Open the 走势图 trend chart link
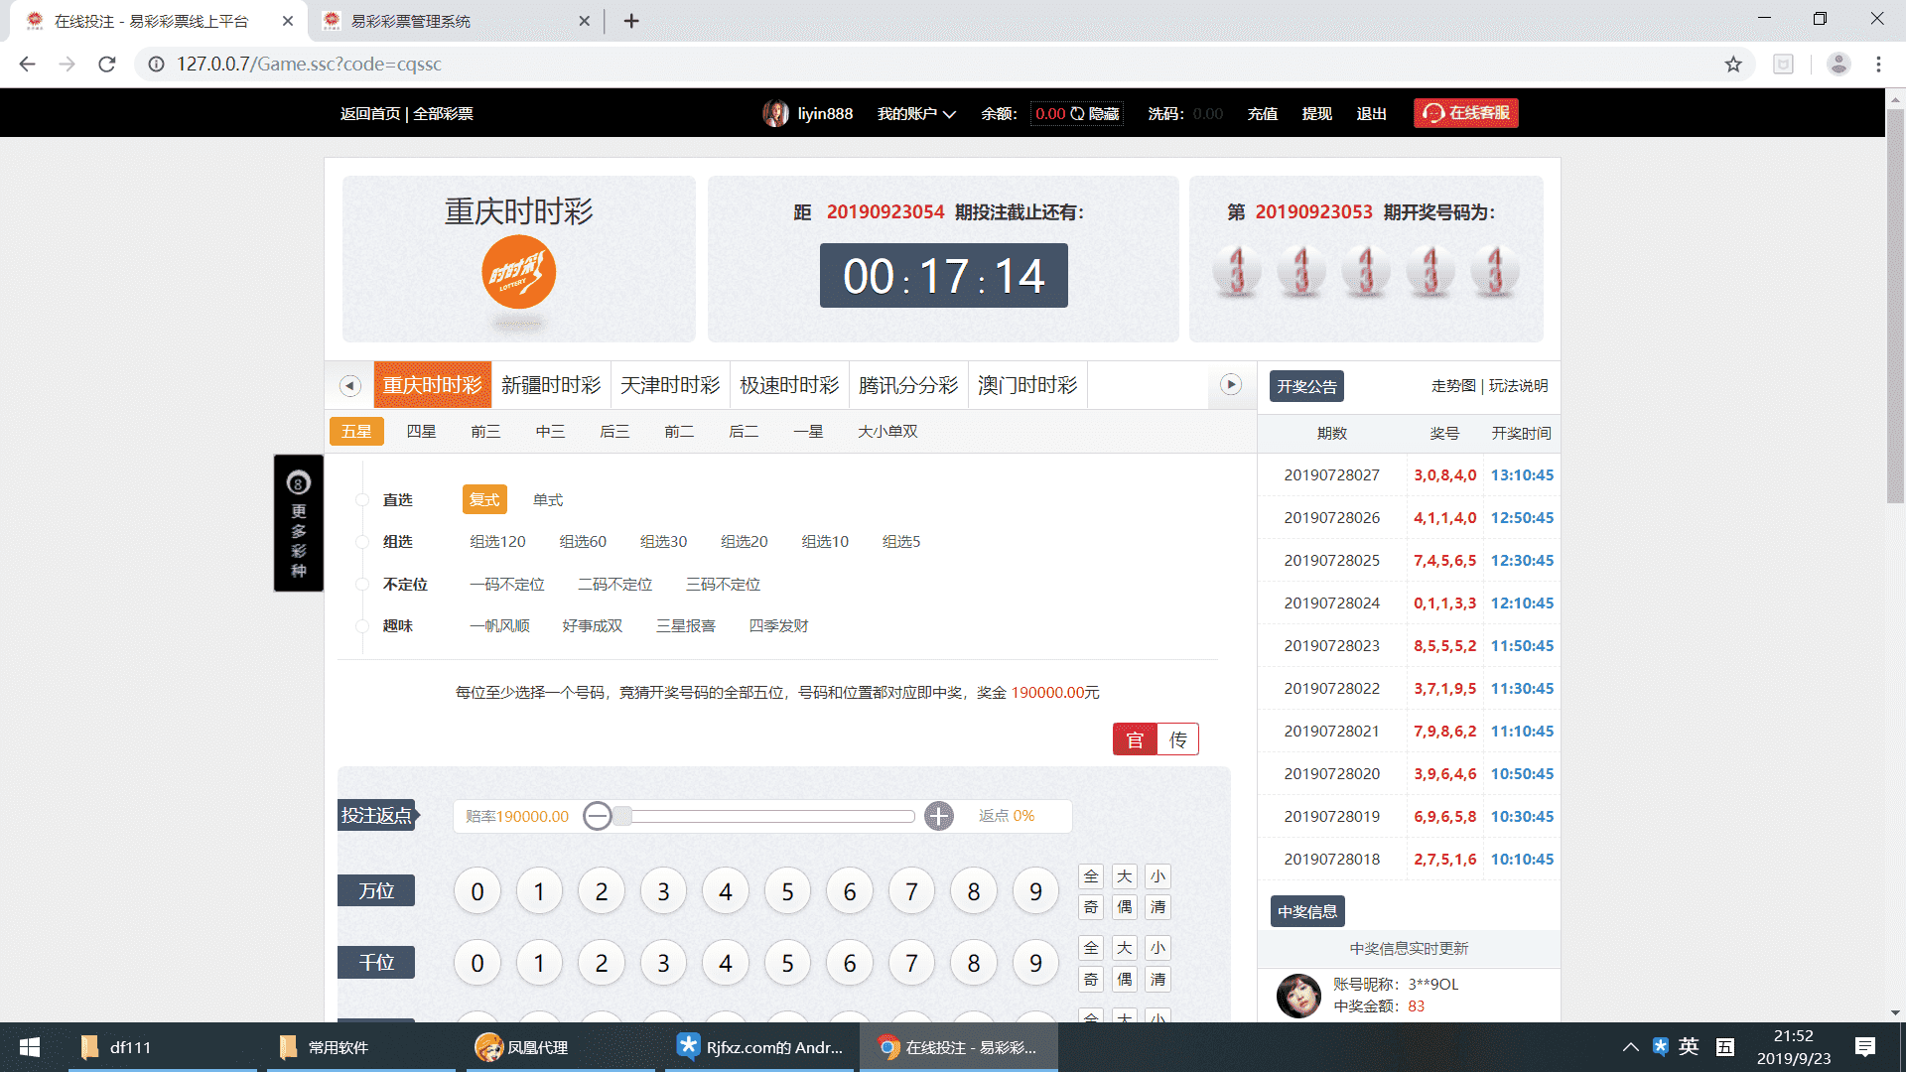This screenshot has width=1906, height=1072. [x=1452, y=386]
